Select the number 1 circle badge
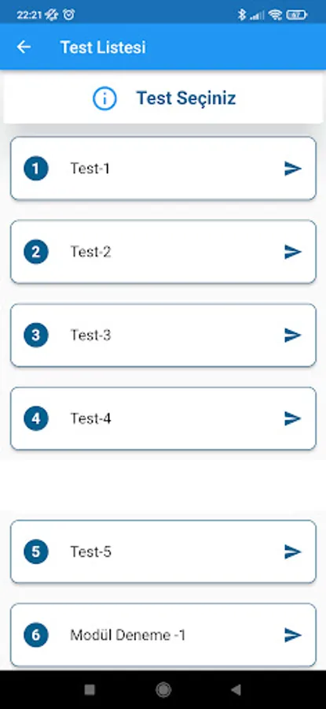The image size is (326, 709). (36, 169)
